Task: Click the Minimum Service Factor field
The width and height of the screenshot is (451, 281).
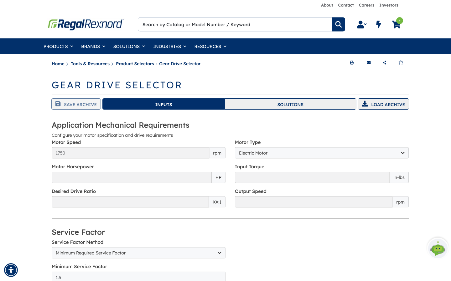Action: [138, 277]
